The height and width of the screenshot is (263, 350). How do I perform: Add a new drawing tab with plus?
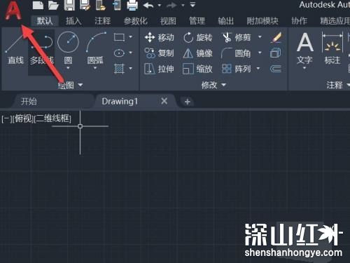(x=188, y=102)
